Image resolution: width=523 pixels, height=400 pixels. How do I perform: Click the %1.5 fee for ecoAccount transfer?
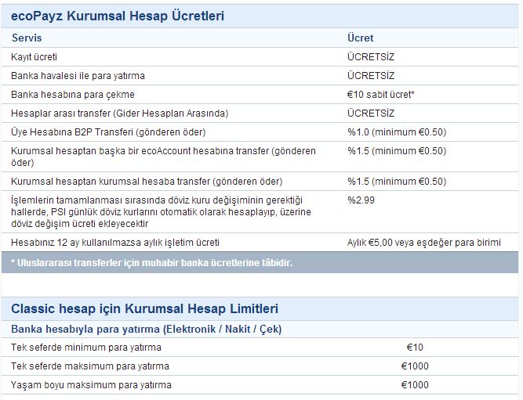397,151
